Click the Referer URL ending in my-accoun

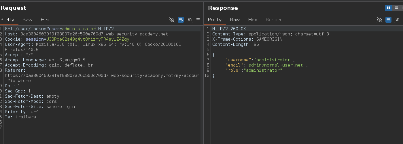tap(102, 75)
